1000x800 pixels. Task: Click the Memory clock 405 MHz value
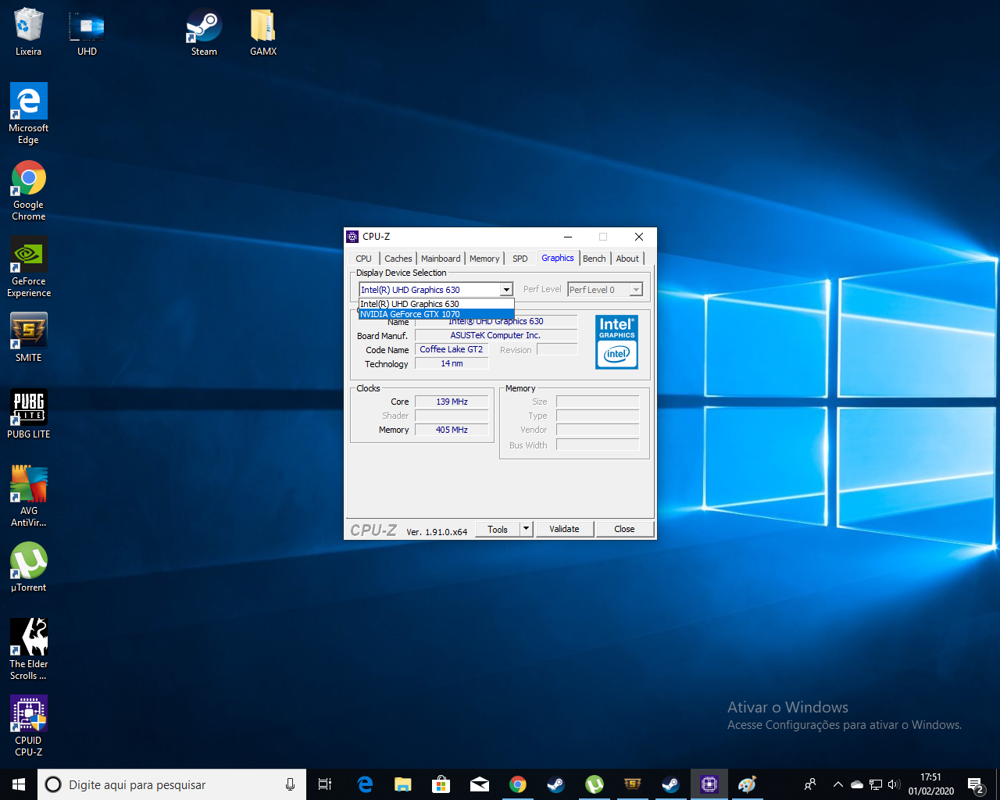pos(452,430)
